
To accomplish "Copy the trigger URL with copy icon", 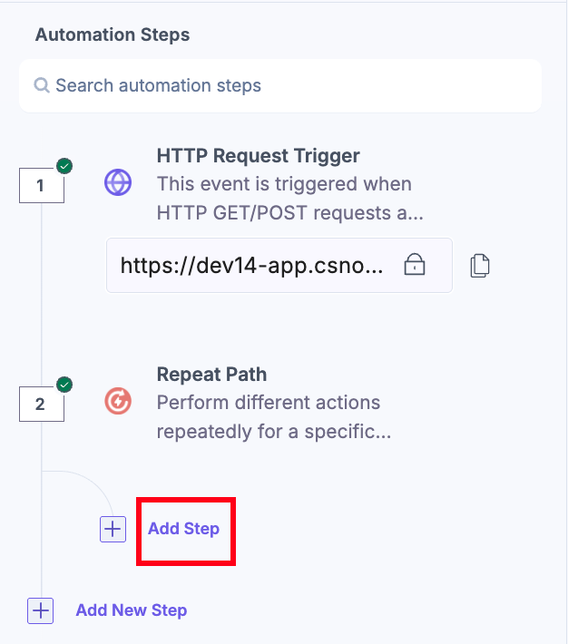I will pyautogui.click(x=480, y=265).
